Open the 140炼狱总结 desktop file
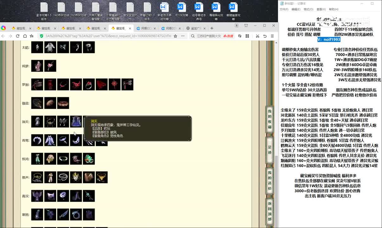The image size is (382, 228). 61,10
